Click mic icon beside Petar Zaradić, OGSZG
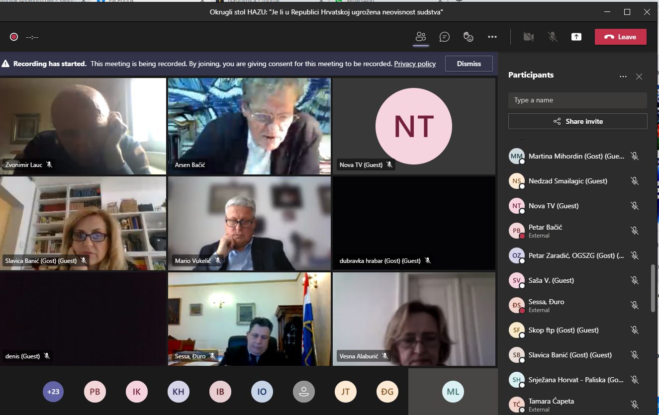The height and width of the screenshot is (415, 659). [x=635, y=255]
